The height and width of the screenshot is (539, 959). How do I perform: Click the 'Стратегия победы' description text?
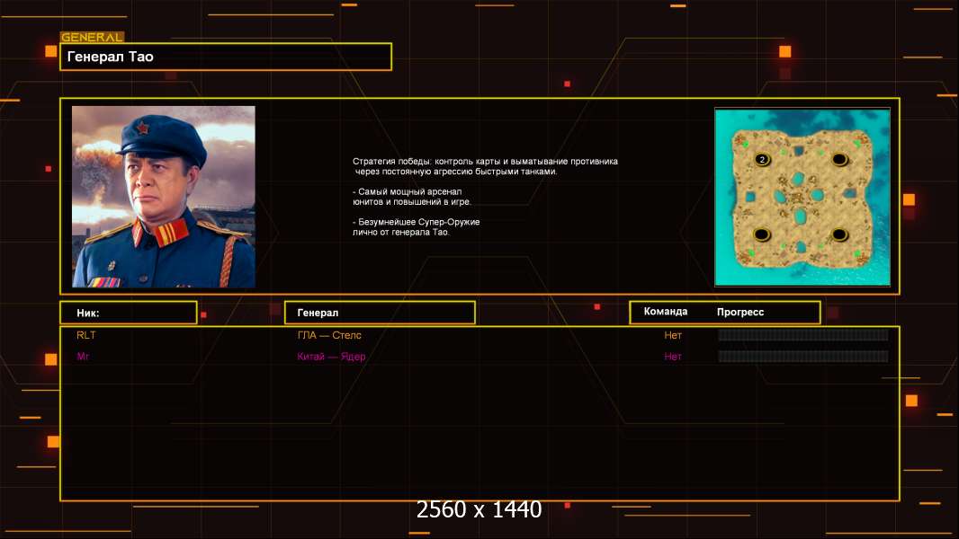[x=485, y=166]
